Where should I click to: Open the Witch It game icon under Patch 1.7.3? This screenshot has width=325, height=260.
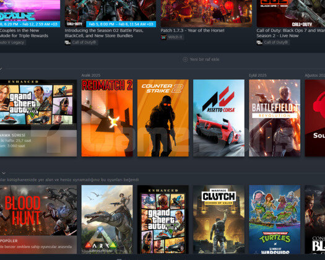pyautogui.click(x=163, y=37)
